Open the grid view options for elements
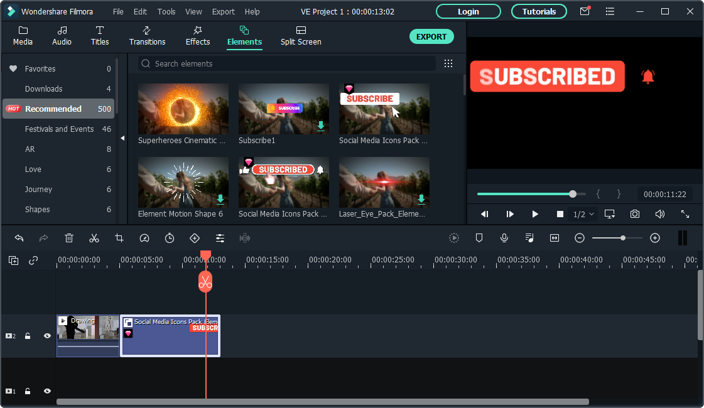Screen dimensions: 704x408 448,63
